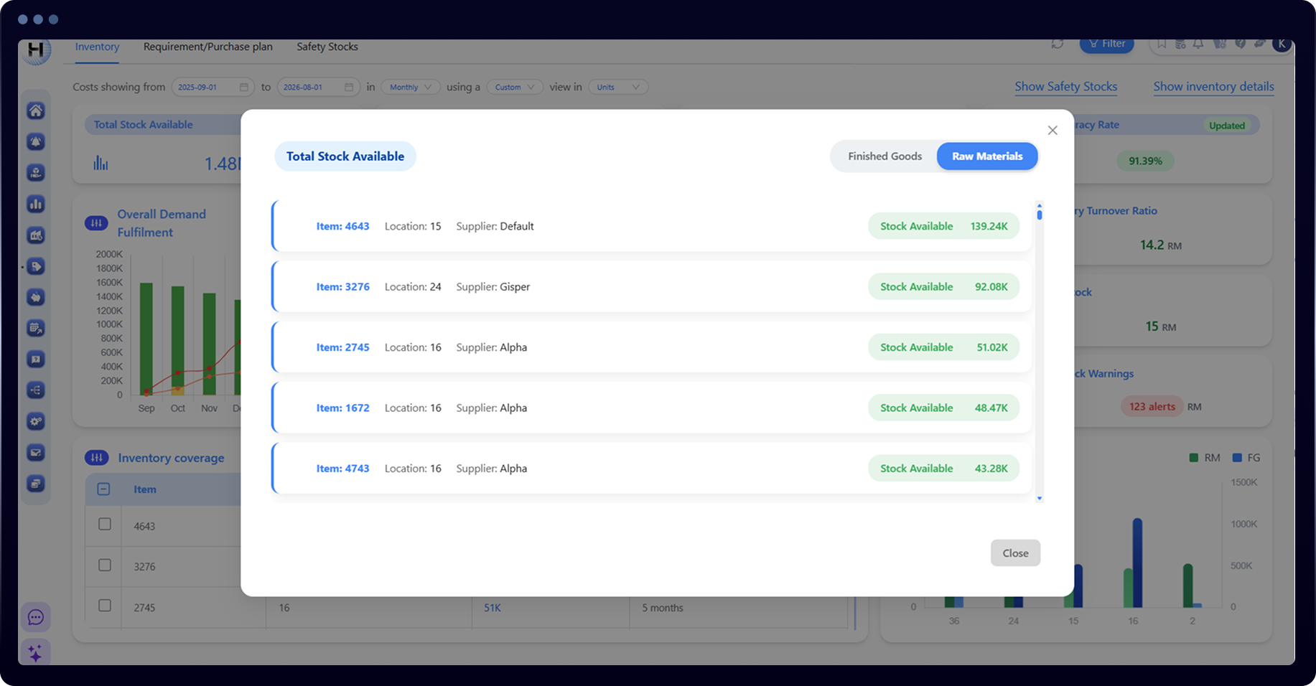Click the Total Stock Available dialog title

345,156
